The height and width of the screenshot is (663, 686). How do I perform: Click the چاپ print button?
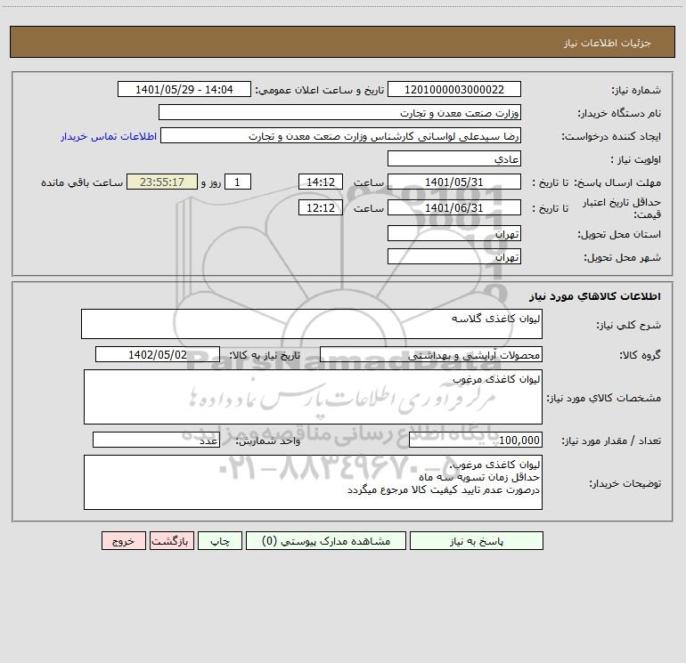[x=220, y=540]
